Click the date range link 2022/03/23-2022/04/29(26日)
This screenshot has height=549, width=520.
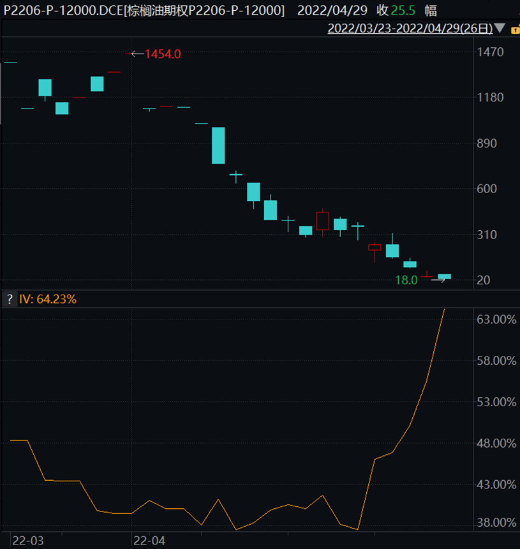coord(410,28)
